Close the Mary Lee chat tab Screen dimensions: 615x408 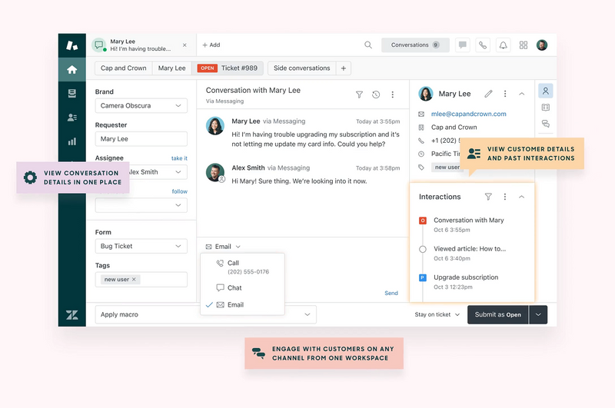pyautogui.click(x=184, y=45)
